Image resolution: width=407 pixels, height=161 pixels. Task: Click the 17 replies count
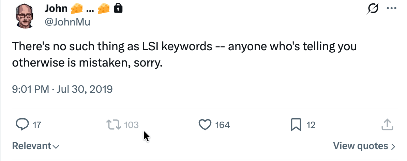tap(37, 125)
